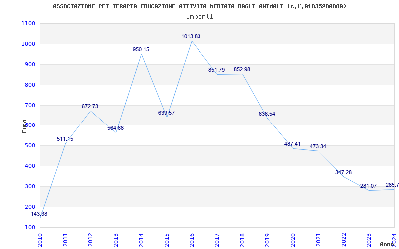Viewport: 399px width, 249px height.
Task: Click the y-axis value 1100
Action: (x=28, y=23)
